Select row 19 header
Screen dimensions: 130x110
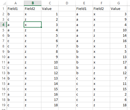[x=3, y=105]
